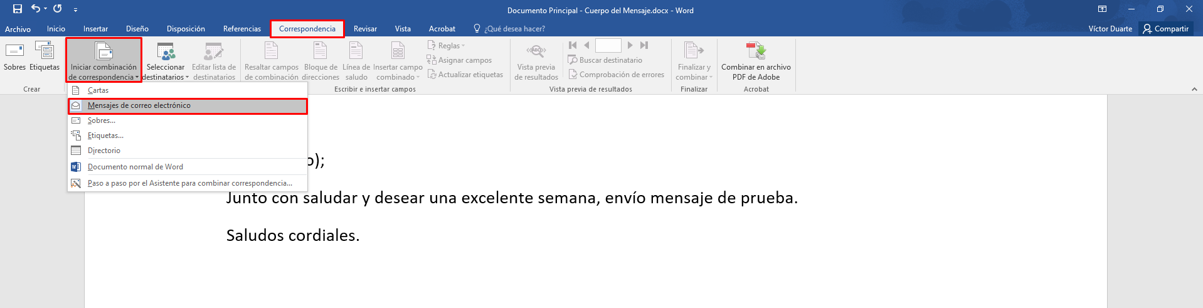Click the ¿Qué desea hacer? search field
1203x308 pixels.
[509, 29]
